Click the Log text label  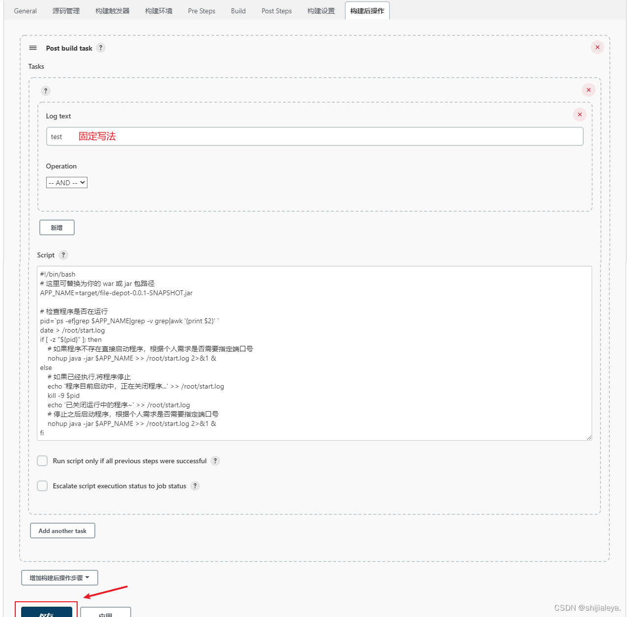(x=58, y=116)
